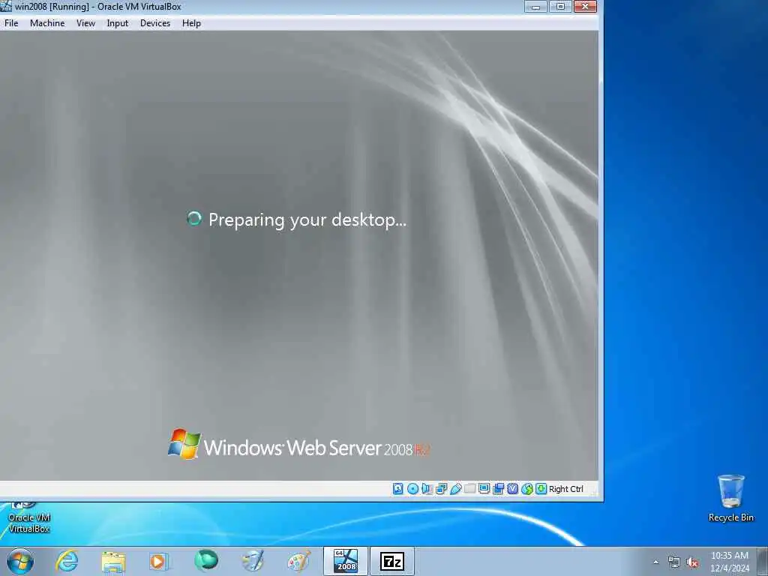The image size is (768, 576).
Task: Open the View menu
Action: 85,23
